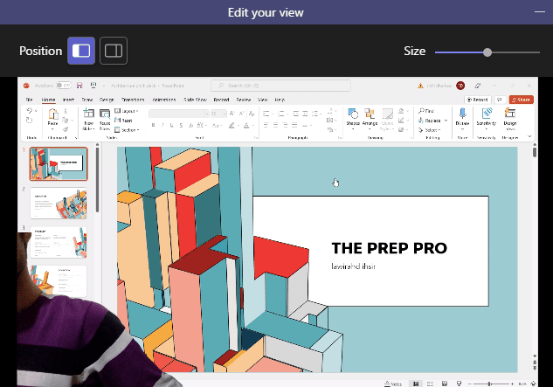Click the Paste clipboard icon

pos(53,117)
